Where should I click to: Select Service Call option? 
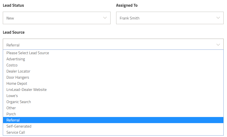click(113, 132)
